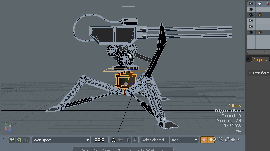This screenshot has width=270, height=151.
Task: Open the Add... dropdown
Action: (x=184, y=140)
